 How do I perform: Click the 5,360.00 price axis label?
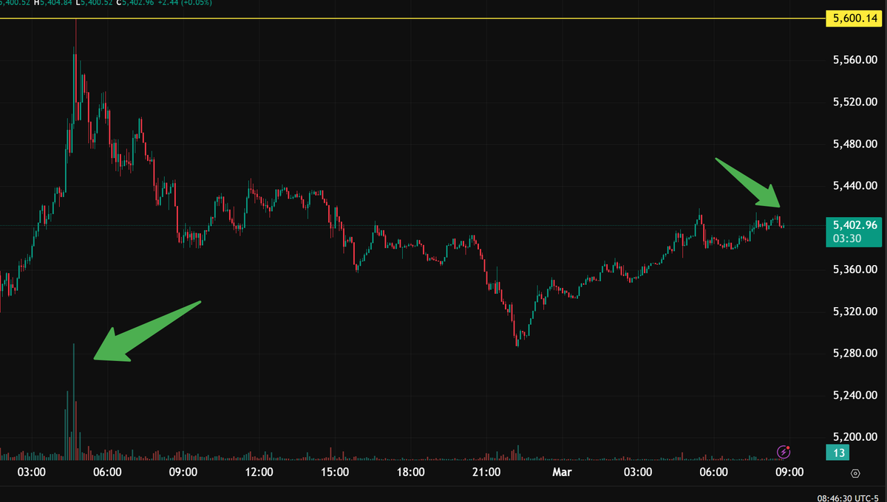(x=854, y=269)
